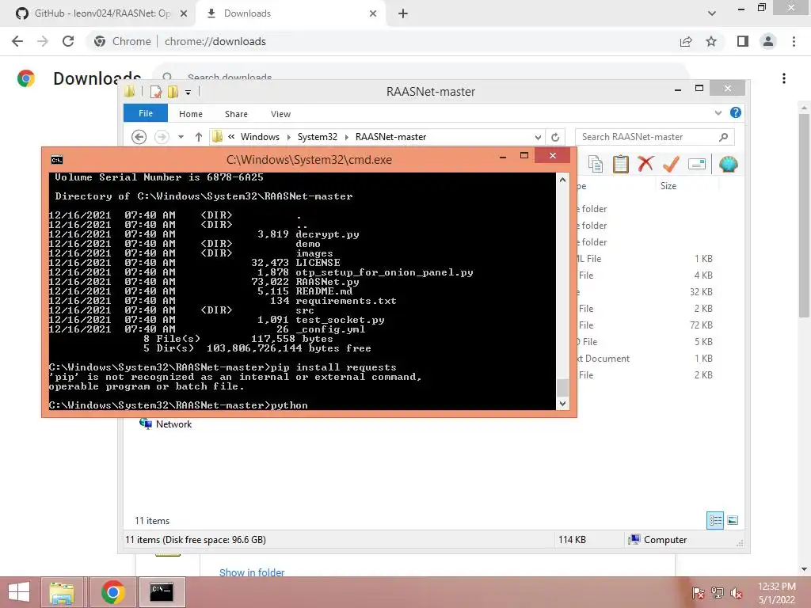This screenshot has width=811, height=608.
Task: Click the Size column header
Action: point(668,185)
